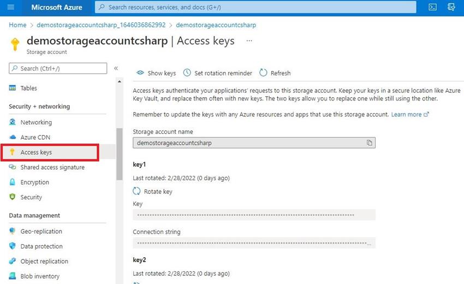The image size is (464, 284).
Task: Click the Storage account name field
Action: point(254,143)
